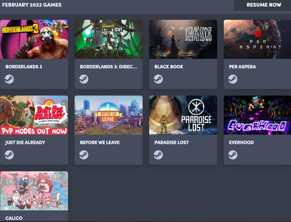The width and height of the screenshot is (291, 222).
Task: Click the Steam icon under Everhood
Action: pyautogui.click(x=233, y=155)
